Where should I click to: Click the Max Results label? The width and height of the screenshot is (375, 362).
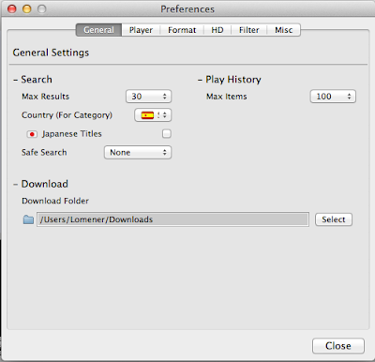pos(46,97)
